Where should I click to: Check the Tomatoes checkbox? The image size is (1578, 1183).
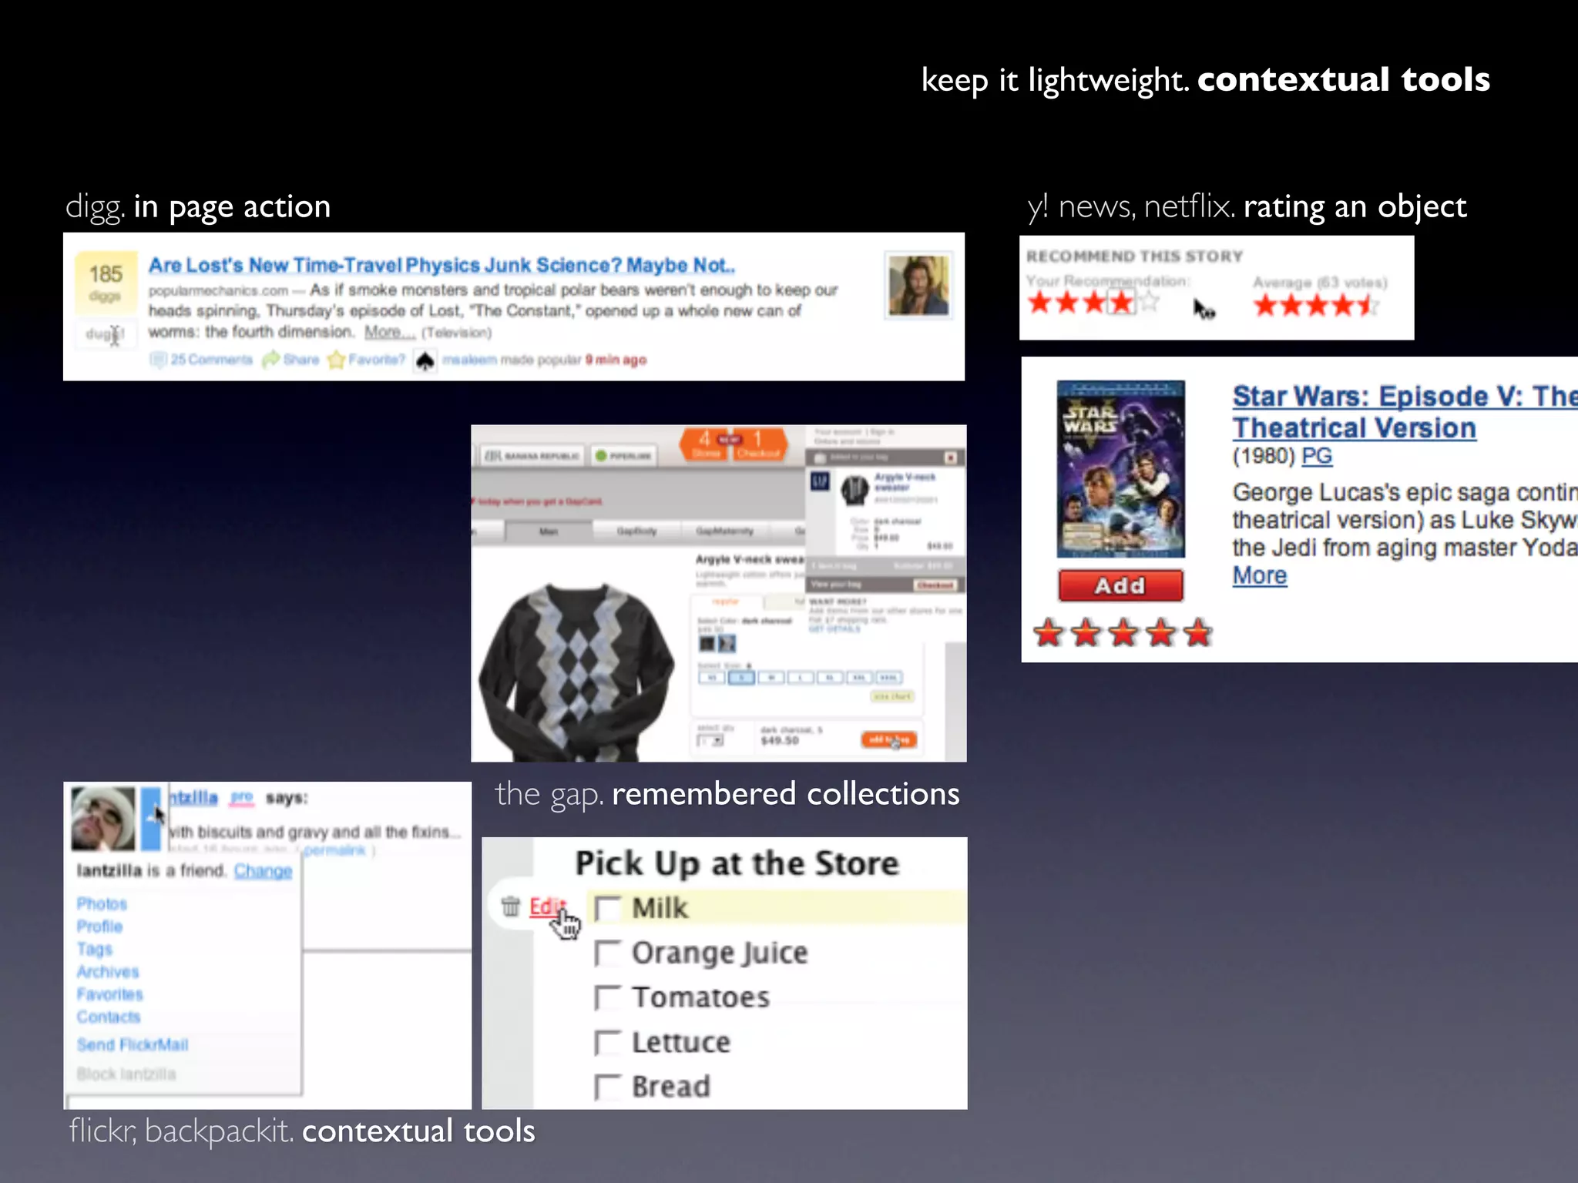click(607, 997)
